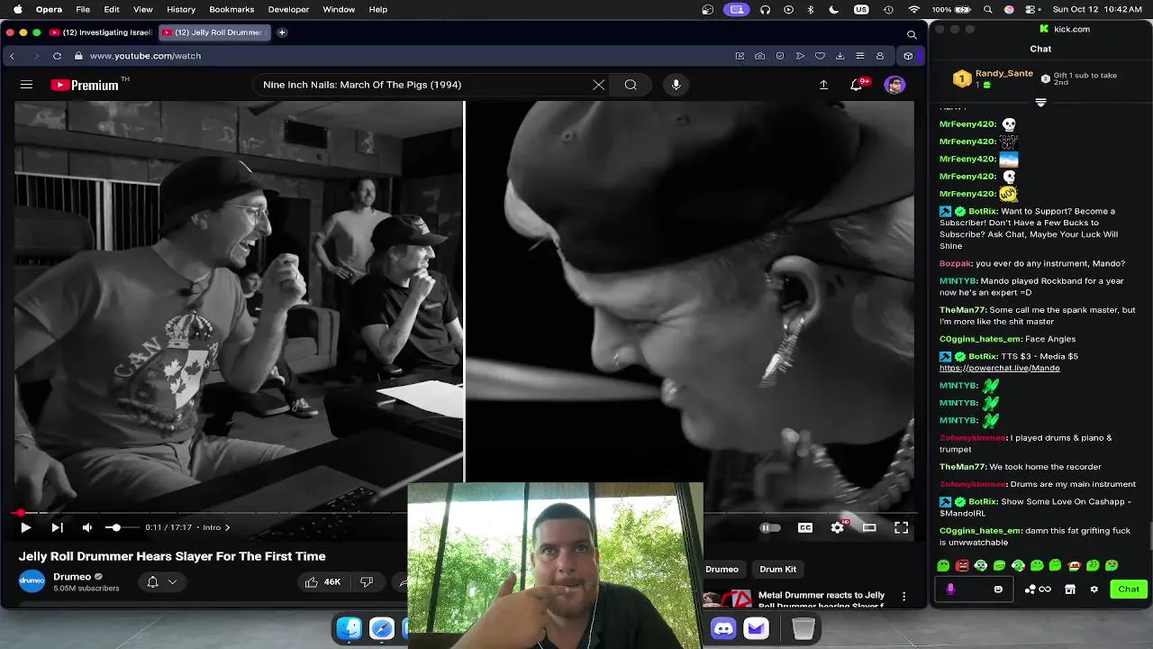The image size is (1153, 649).
Task: Open macOS Control Center icon
Action: click(x=1029, y=9)
